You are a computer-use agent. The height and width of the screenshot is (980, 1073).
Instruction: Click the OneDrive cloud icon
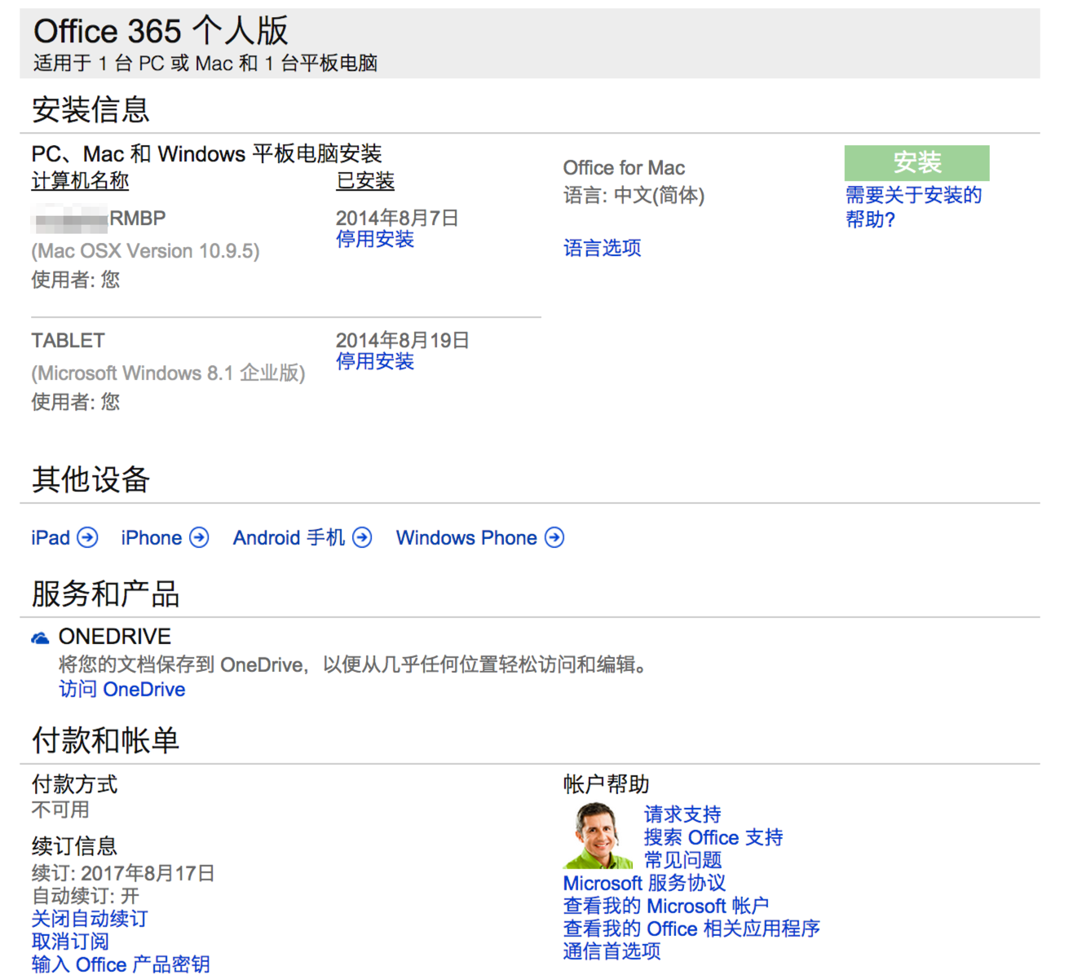tap(40, 638)
